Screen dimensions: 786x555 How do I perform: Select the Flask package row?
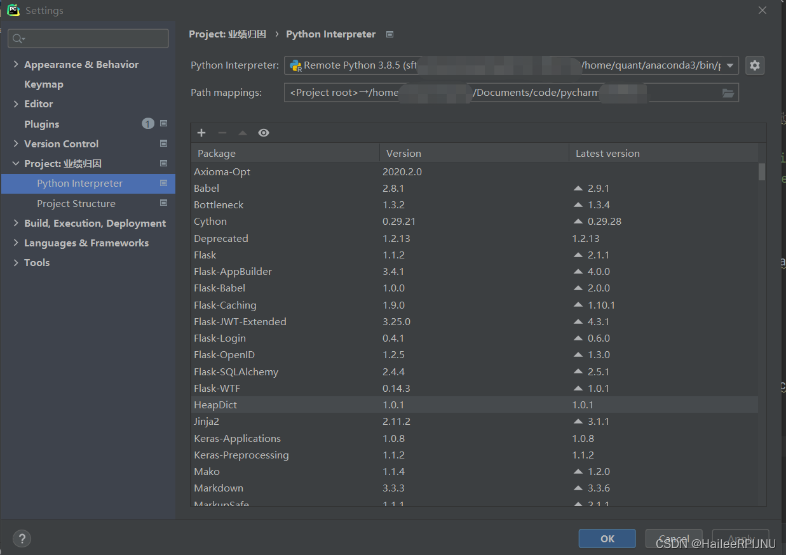coord(475,255)
